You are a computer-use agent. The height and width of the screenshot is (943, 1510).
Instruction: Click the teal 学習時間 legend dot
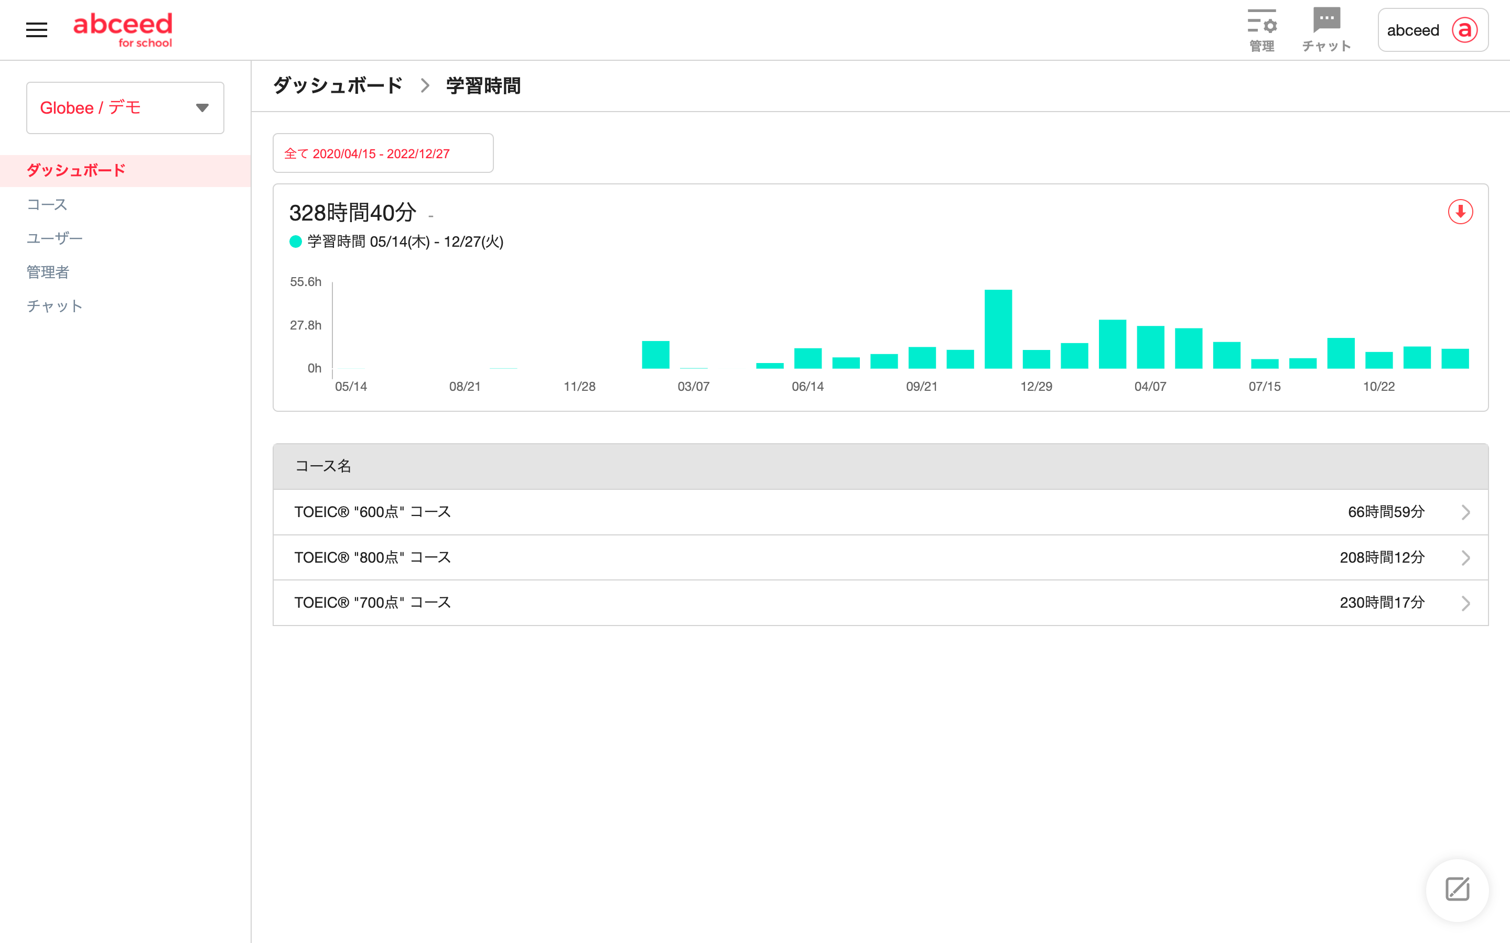(x=296, y=242)
